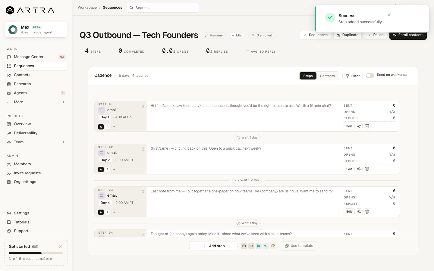Rename the sequence with Rename button
This screenshot has width=434, height=271.
214,35
